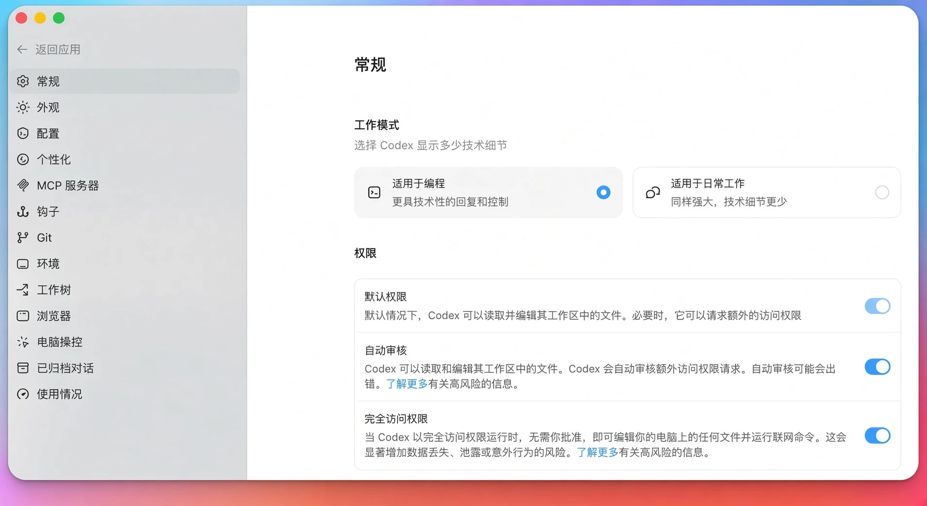
Task: Click the 权限 section heading
Action: [365, 253]
